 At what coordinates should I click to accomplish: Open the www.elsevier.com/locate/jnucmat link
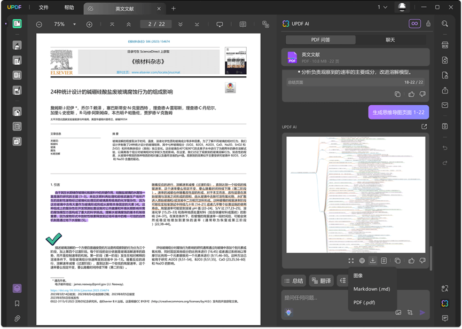coord(156,72)
